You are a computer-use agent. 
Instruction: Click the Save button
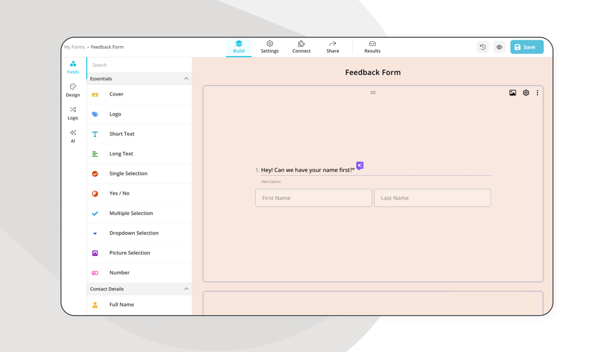tap(526, 47)
